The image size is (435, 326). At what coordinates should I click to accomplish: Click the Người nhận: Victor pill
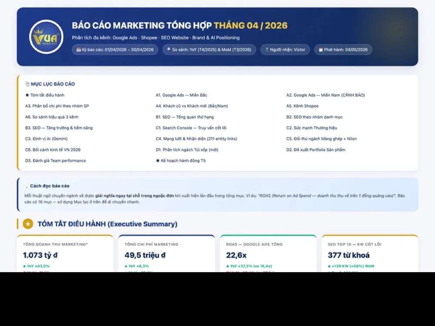pyautogui.click(x=285, y=50)
